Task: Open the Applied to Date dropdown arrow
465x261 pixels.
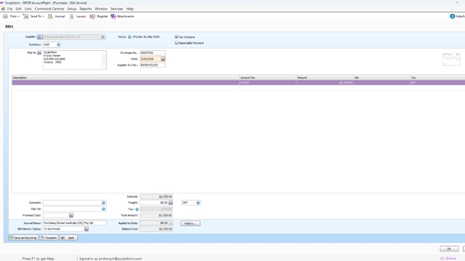Action: (x=171, y=223)
